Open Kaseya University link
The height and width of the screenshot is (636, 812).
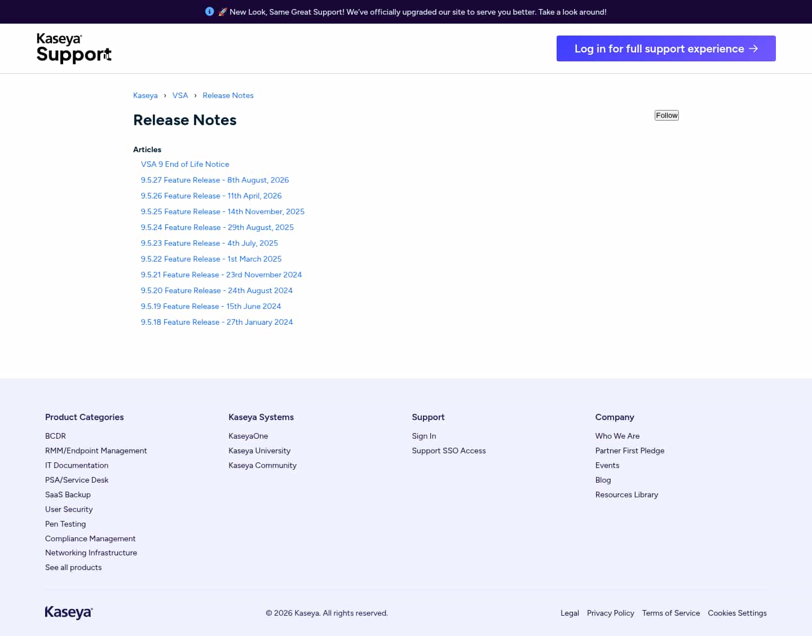pos(259,450)
